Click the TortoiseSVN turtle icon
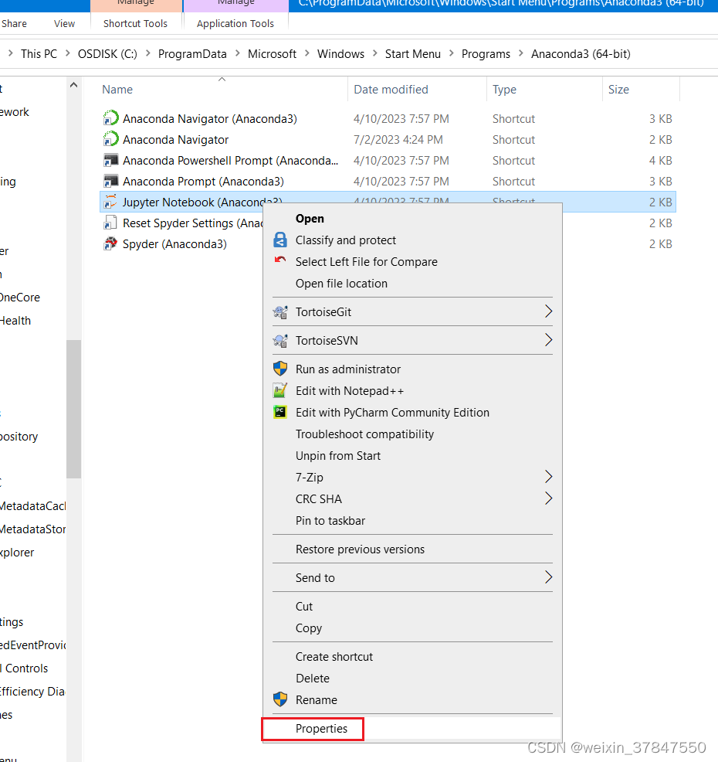Image resolution: width=718 pixels, height=762 pixels. click(280, 340)
